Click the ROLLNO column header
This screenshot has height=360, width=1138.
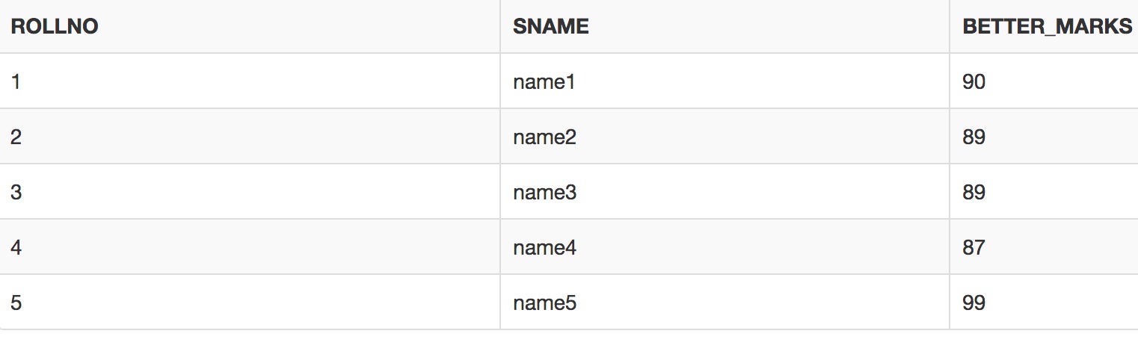[250, 26]
